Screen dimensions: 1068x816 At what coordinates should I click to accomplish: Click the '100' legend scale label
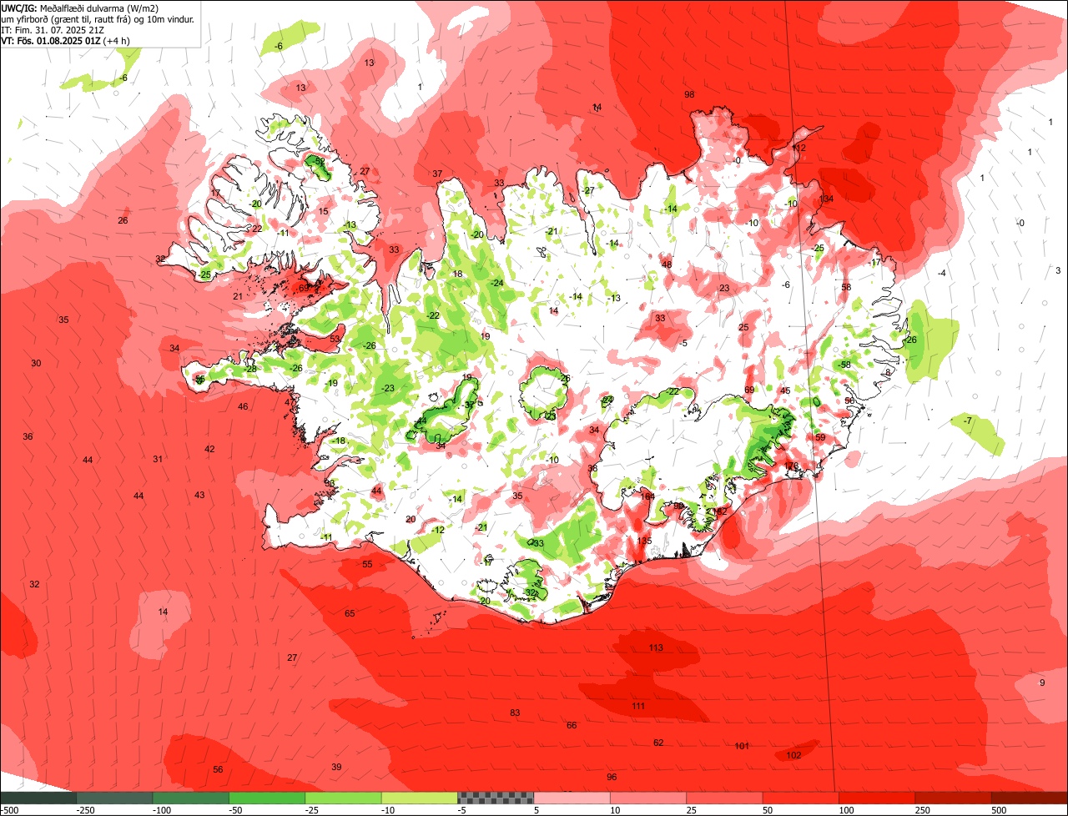[x=846, y=810]
